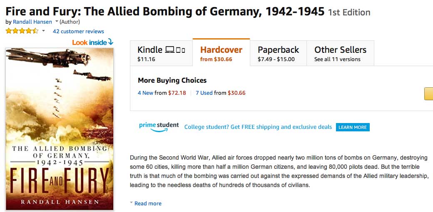View 7 Used offers link

click(x=204, y=93)
